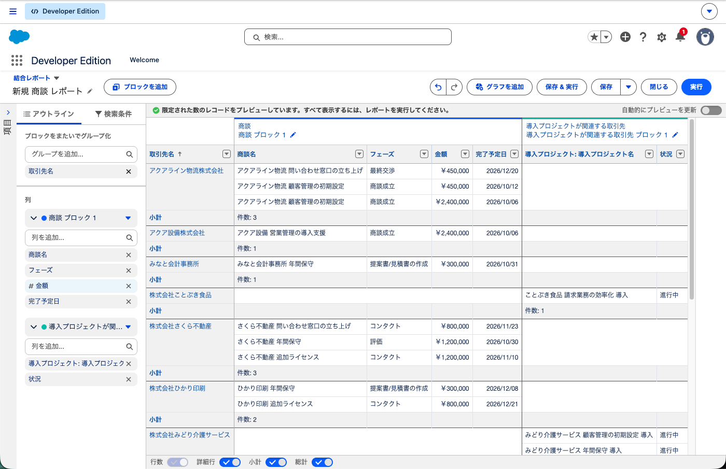
Task: Remove the 状況 column
Action: [129, 379]
